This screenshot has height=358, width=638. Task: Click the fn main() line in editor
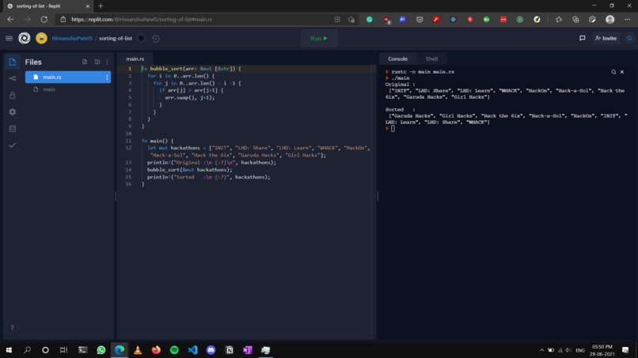158,141
